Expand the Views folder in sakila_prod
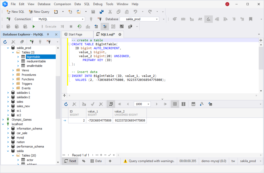 13,70
